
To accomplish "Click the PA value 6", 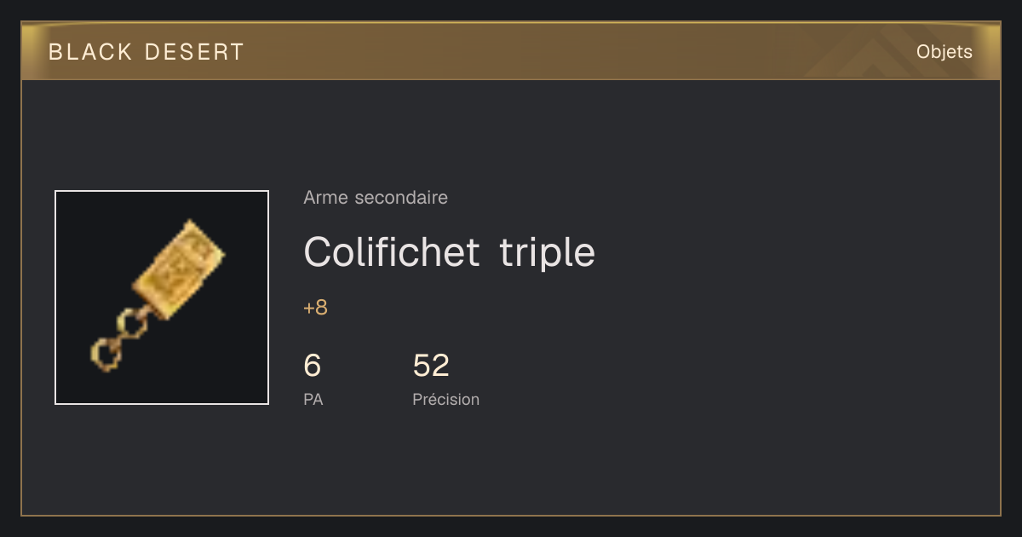I will point(313,366).
